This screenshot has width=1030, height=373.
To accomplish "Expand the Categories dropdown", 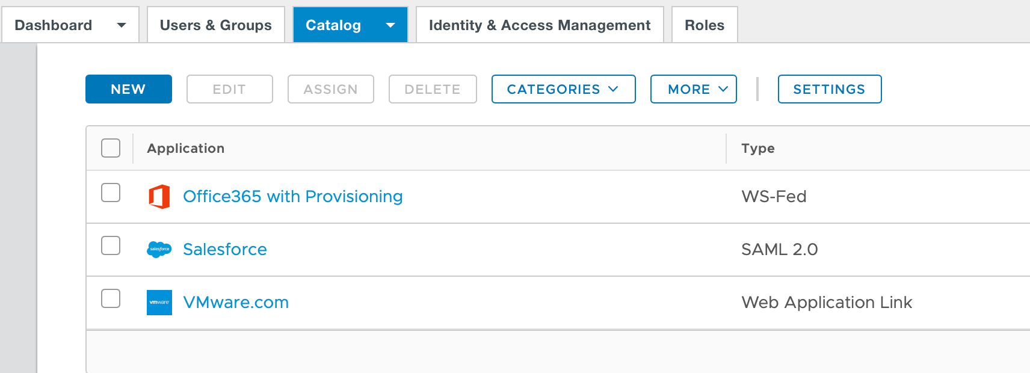I will pos(563,89).
